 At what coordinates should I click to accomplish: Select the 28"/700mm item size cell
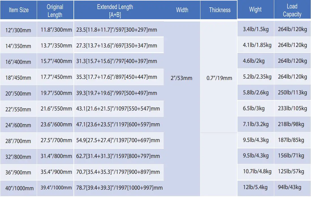[18, 140]
